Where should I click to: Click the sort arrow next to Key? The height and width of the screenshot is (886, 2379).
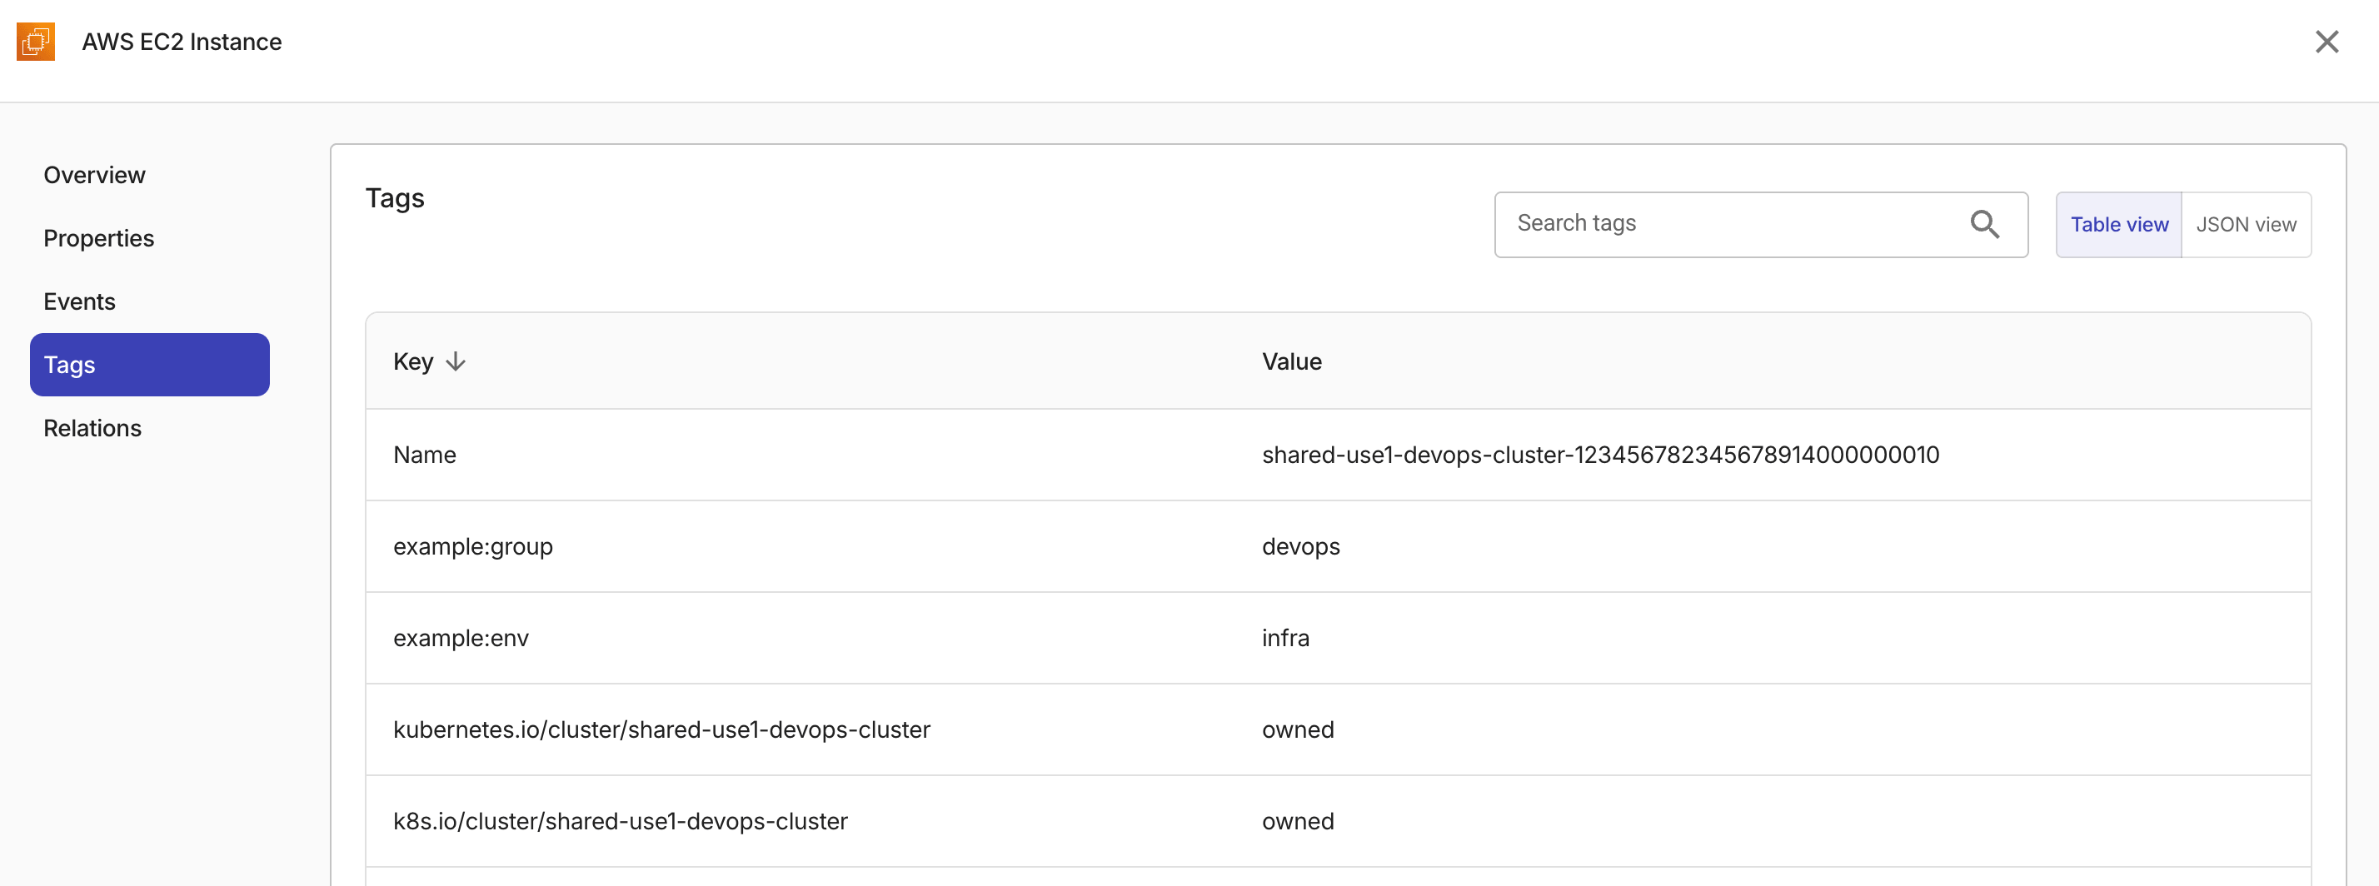tap(456, 361)
